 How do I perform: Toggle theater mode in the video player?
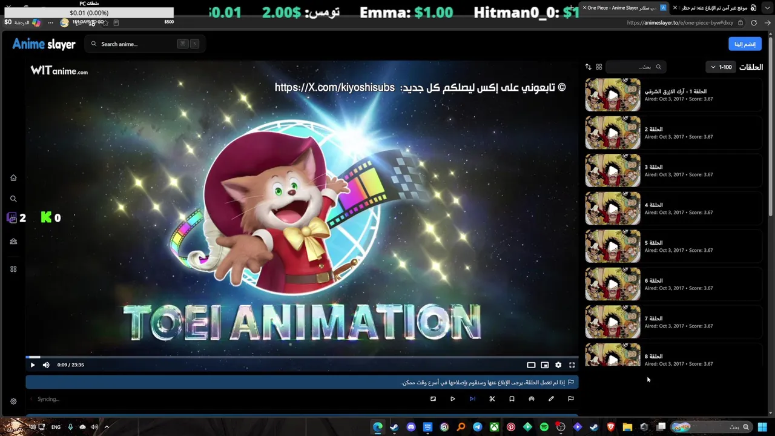coord(531,365)
